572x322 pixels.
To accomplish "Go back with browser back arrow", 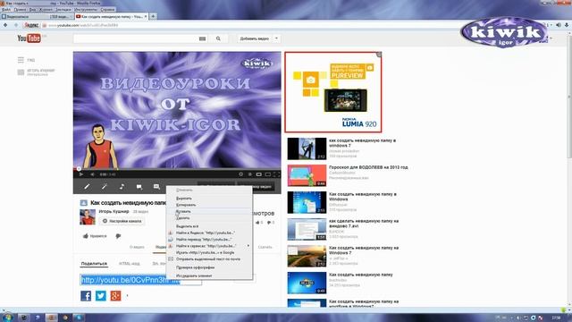I will [5, 25].
